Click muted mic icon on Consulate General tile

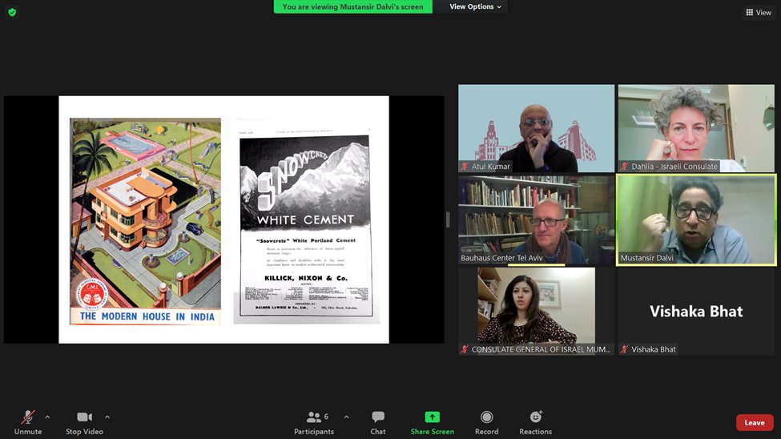[465, 349]
